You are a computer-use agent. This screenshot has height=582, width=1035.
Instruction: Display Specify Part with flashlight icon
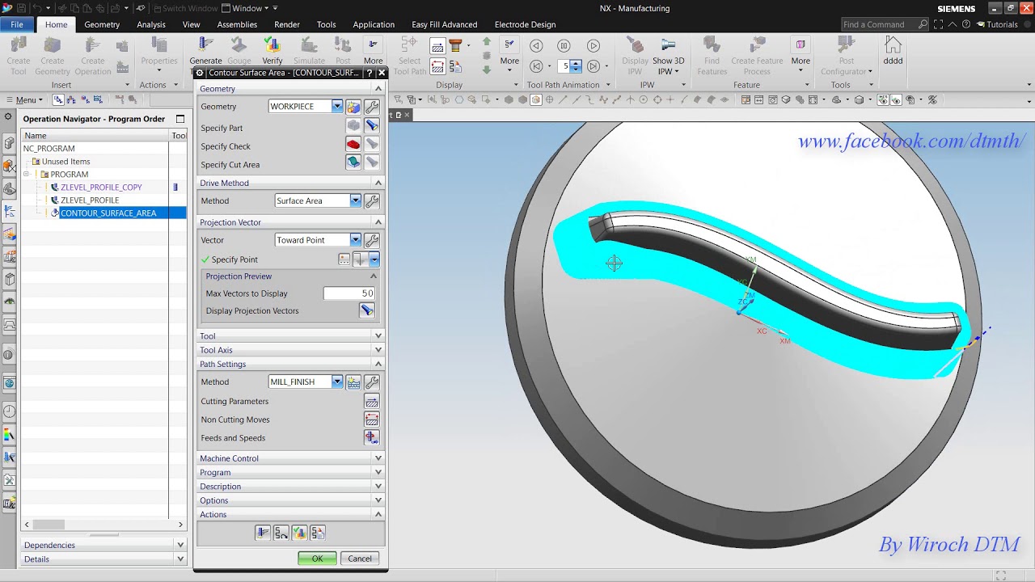tap(371, 126)
